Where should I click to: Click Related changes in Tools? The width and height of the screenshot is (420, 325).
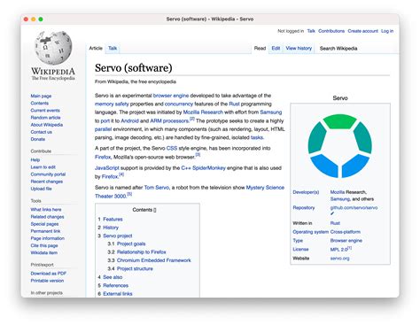pyautogui.click(x=47, y=217)
